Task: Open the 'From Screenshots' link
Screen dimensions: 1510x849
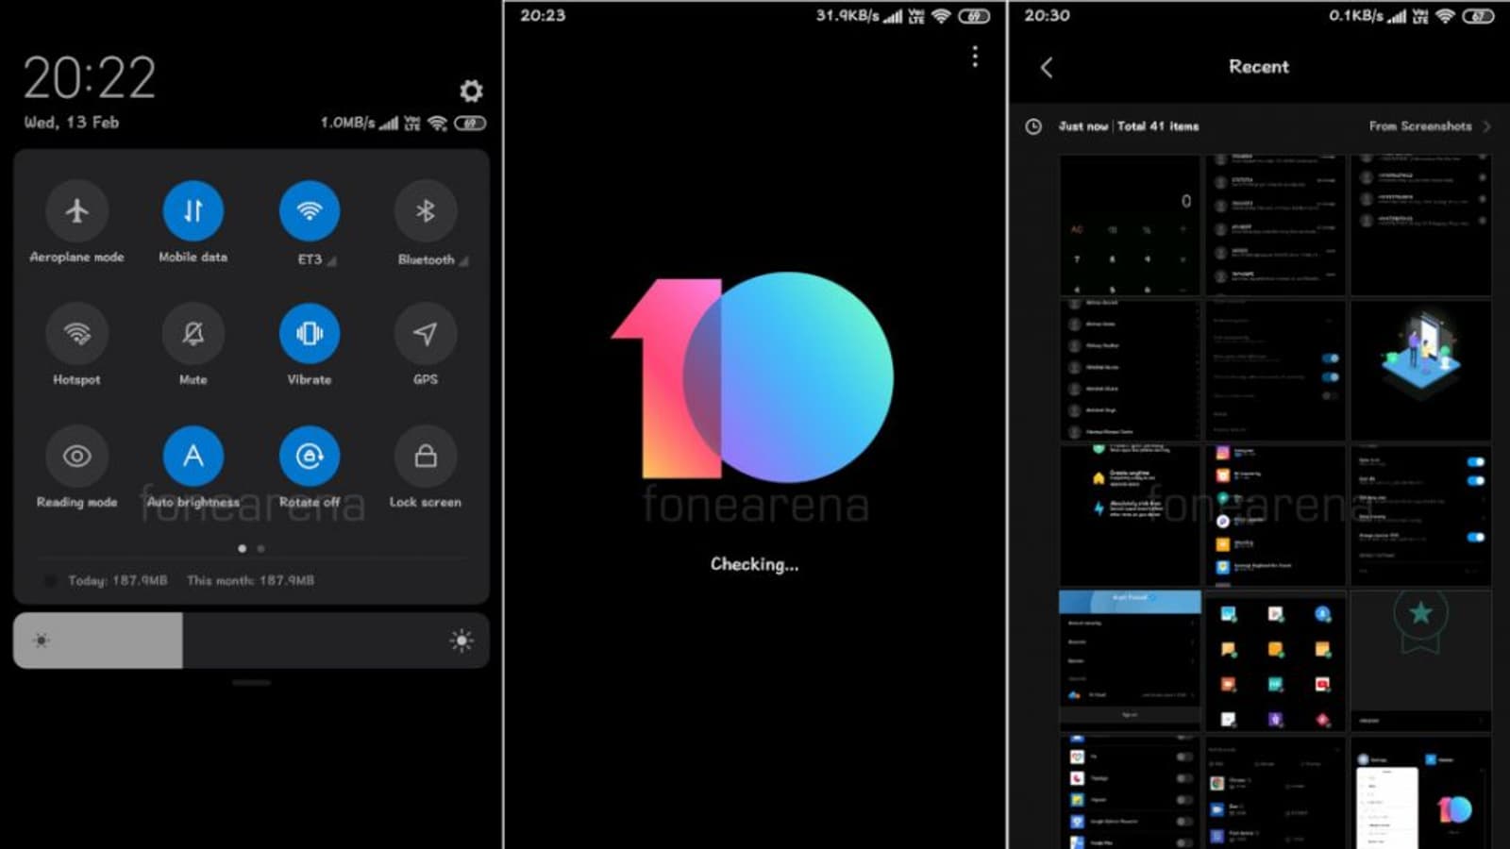Action: [1420, 126]
